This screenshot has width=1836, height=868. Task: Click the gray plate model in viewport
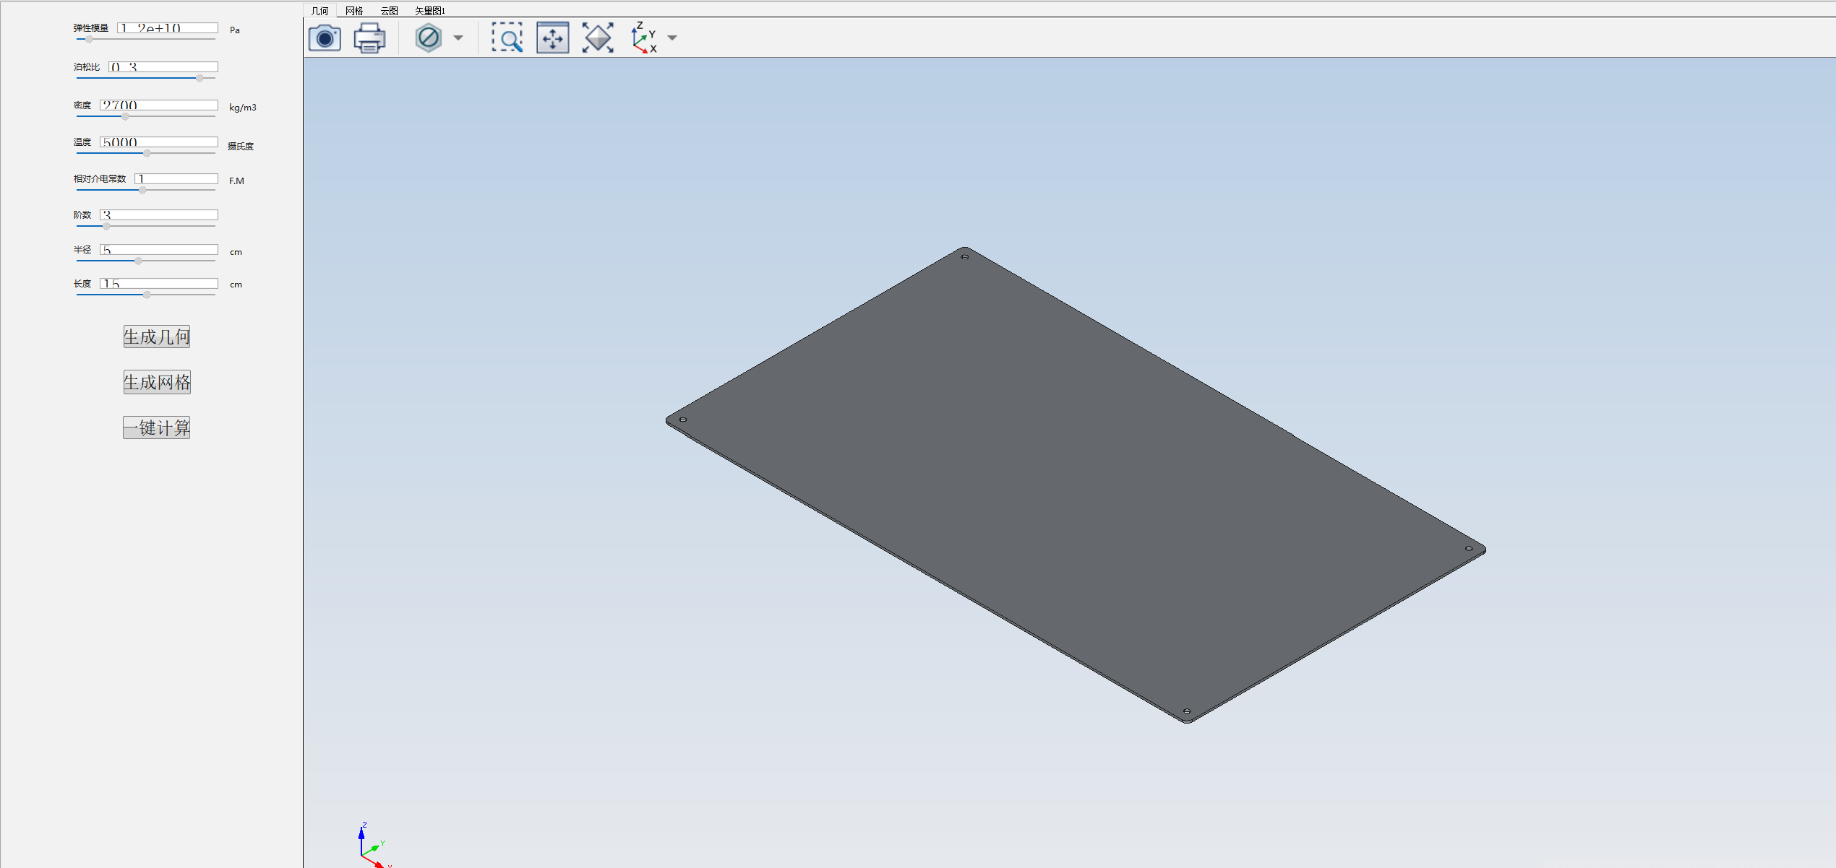point(1076,485)
